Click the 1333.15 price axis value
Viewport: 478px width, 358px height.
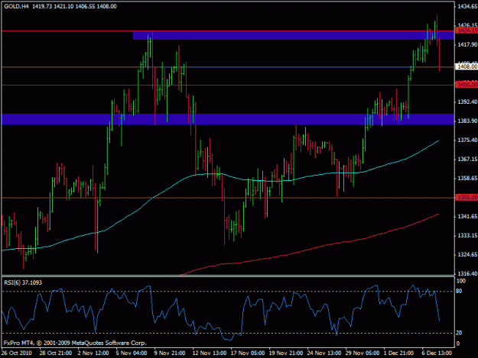click(467, 235)
